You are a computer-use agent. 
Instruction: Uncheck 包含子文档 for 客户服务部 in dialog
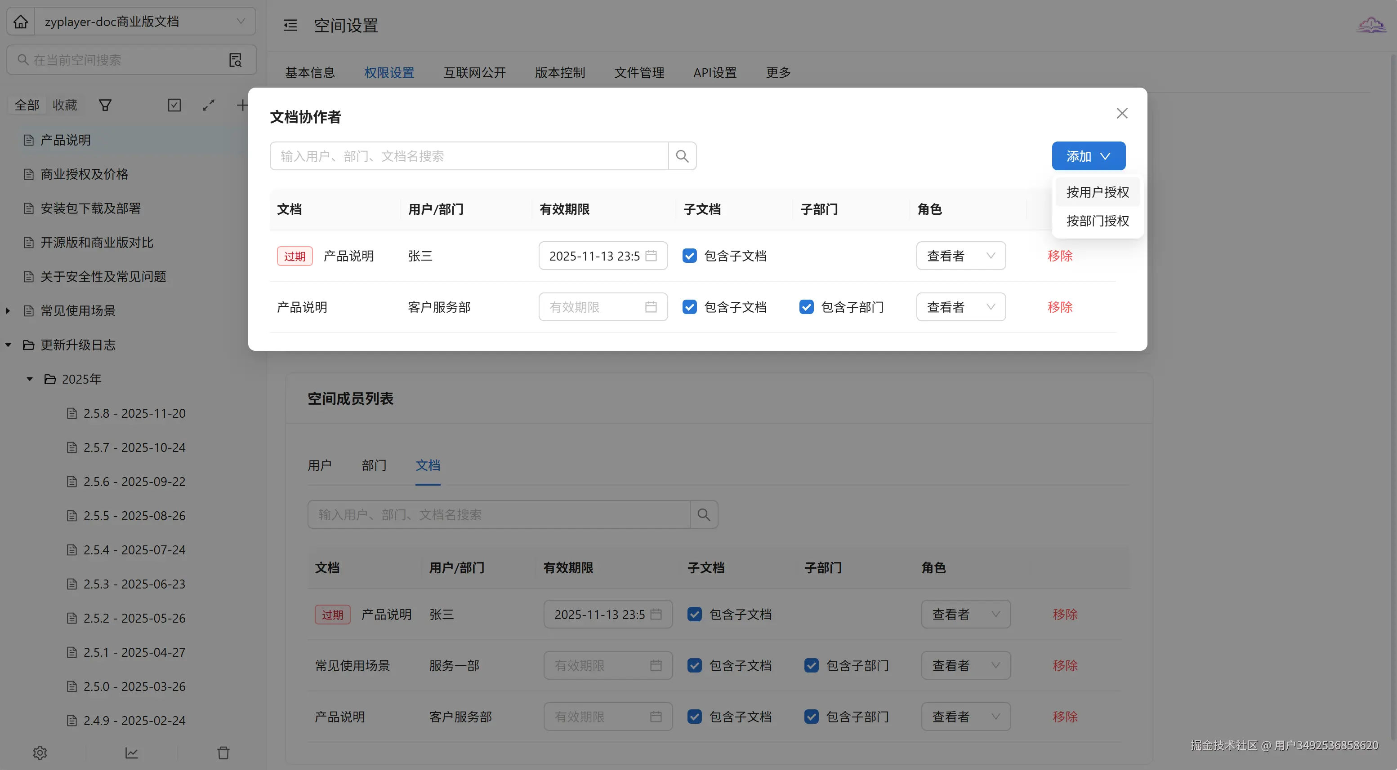tap(690, 307)
